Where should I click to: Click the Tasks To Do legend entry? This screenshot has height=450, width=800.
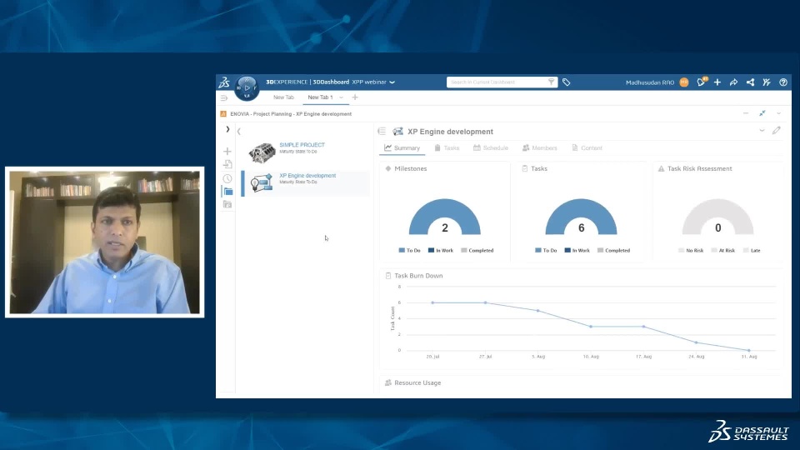[x=546, y=251]
